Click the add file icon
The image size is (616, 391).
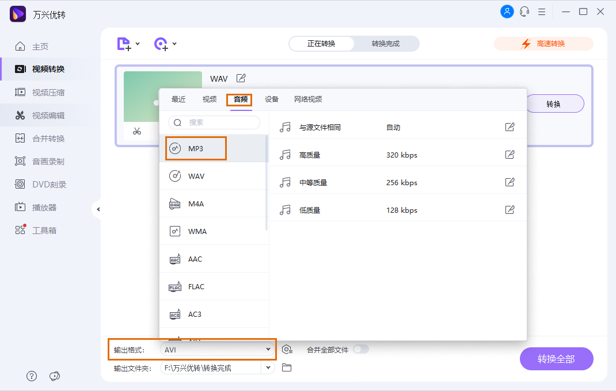(x=124, y=44)
